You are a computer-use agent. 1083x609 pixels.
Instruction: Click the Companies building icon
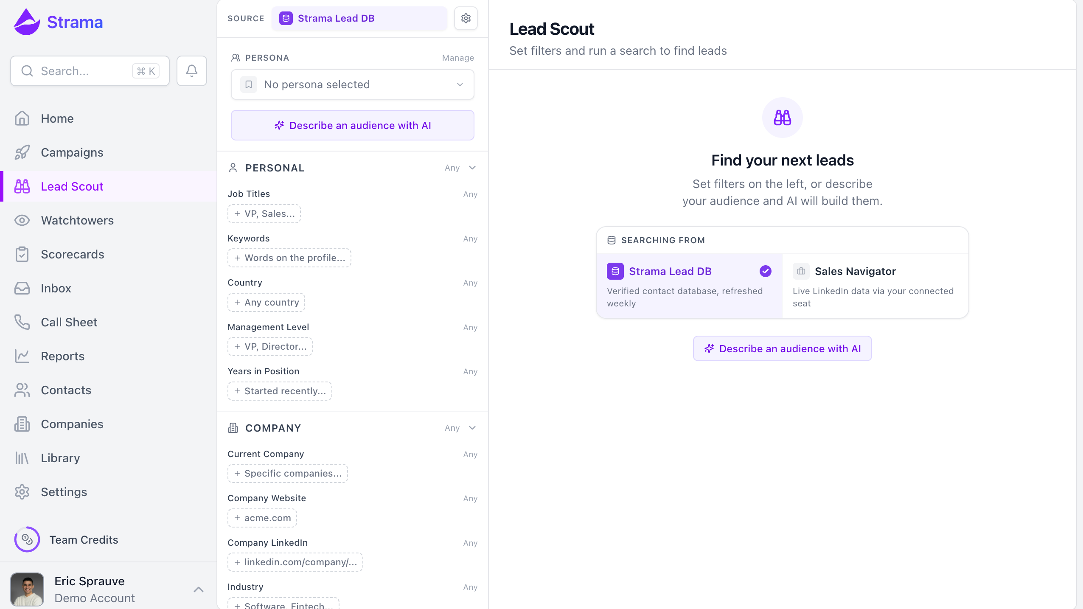tap(22, 424)
